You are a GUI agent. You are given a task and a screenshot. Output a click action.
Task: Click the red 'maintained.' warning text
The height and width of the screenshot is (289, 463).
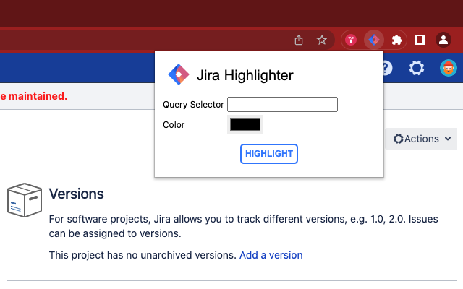[x=34, y=96]
